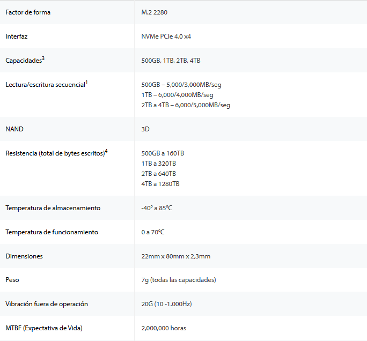Click the capacities list 500GB, 1TB, 2TB, 4TB
Viewport: 367px width, 341px height.
point(171,61)
